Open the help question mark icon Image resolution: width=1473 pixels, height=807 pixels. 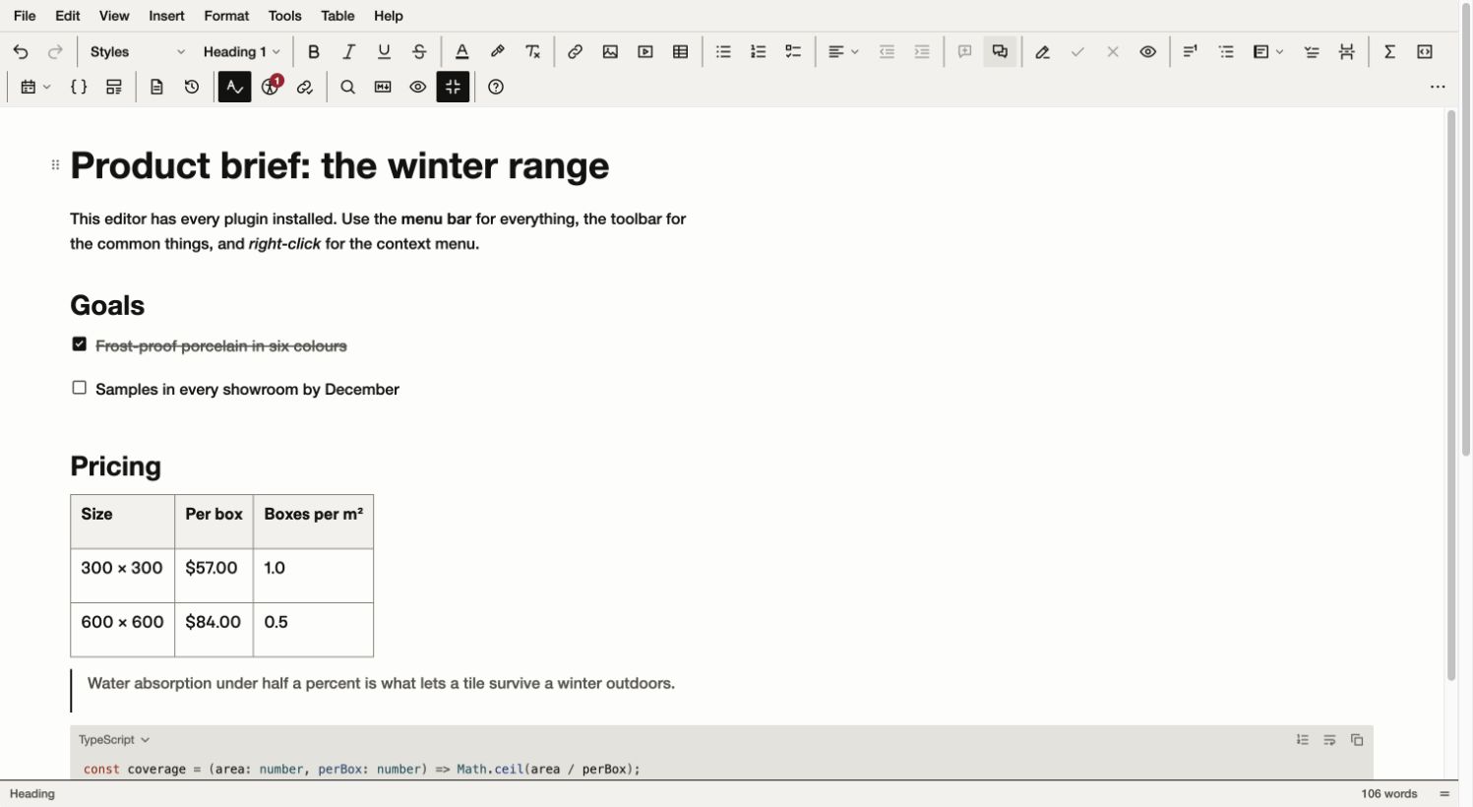tap(496, 88)
